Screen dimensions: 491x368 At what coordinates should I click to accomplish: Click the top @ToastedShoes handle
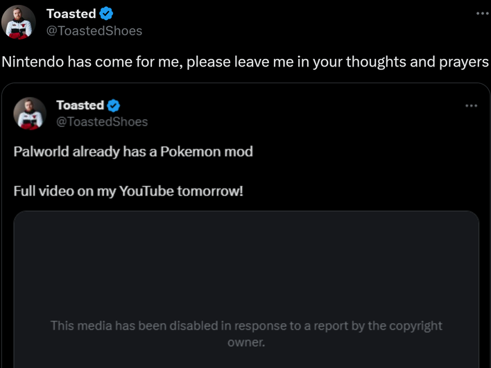pyautogui.click(x=94, y=30)
